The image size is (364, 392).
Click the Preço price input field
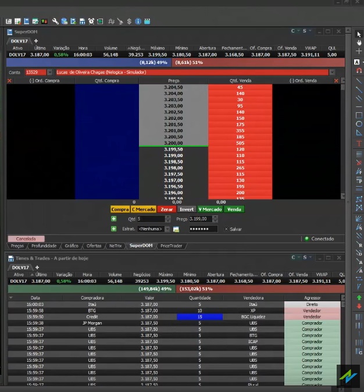(201, 219)
